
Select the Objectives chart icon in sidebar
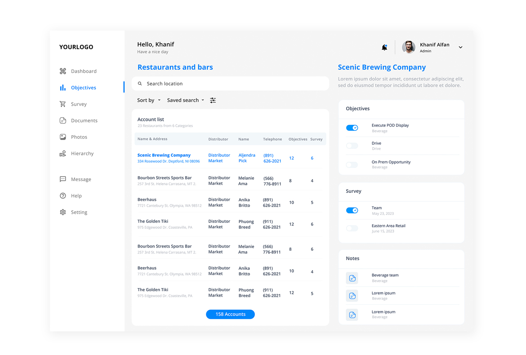coord(63,87)
